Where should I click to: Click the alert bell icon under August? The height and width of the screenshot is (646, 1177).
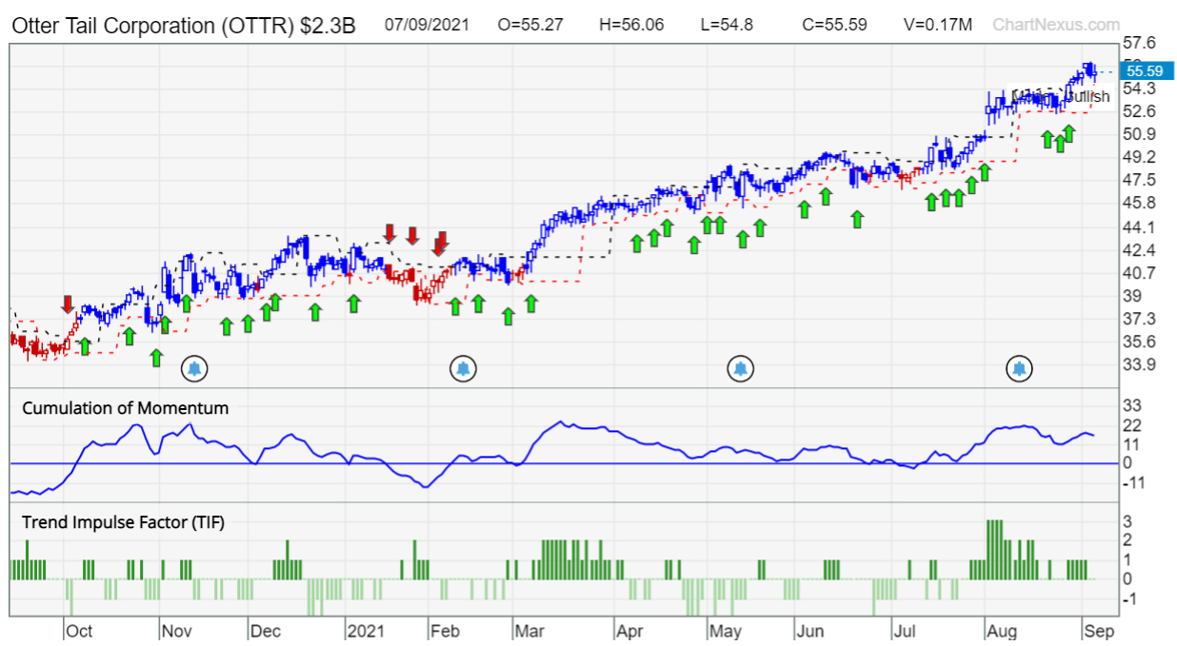click(x=1020, y=368)
